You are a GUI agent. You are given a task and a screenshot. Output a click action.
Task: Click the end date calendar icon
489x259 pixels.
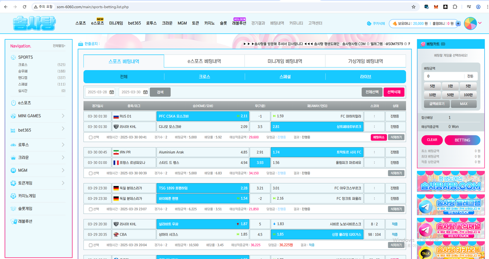(145, 92)
